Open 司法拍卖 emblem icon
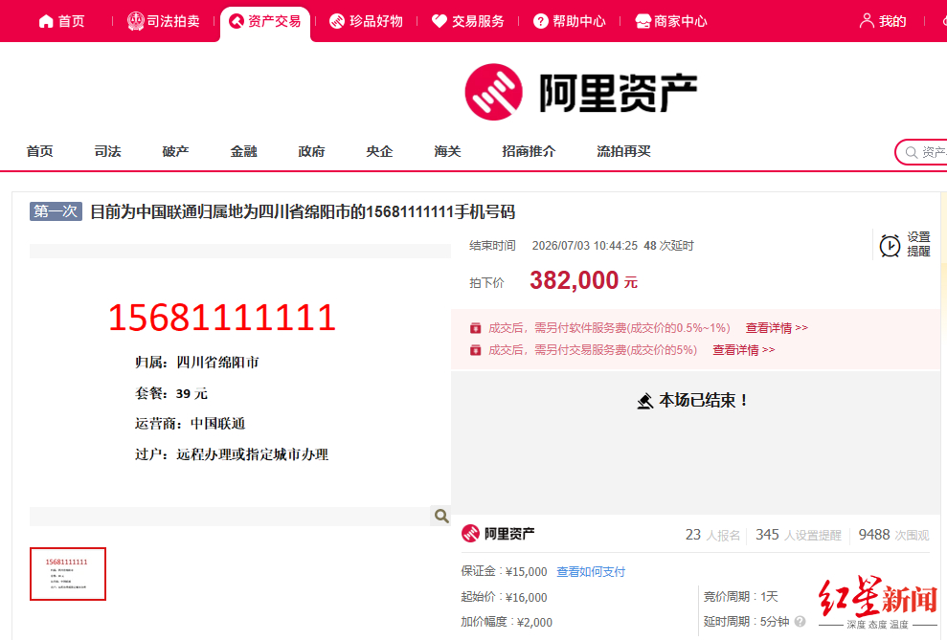947x640 pixels. [135, 21]
